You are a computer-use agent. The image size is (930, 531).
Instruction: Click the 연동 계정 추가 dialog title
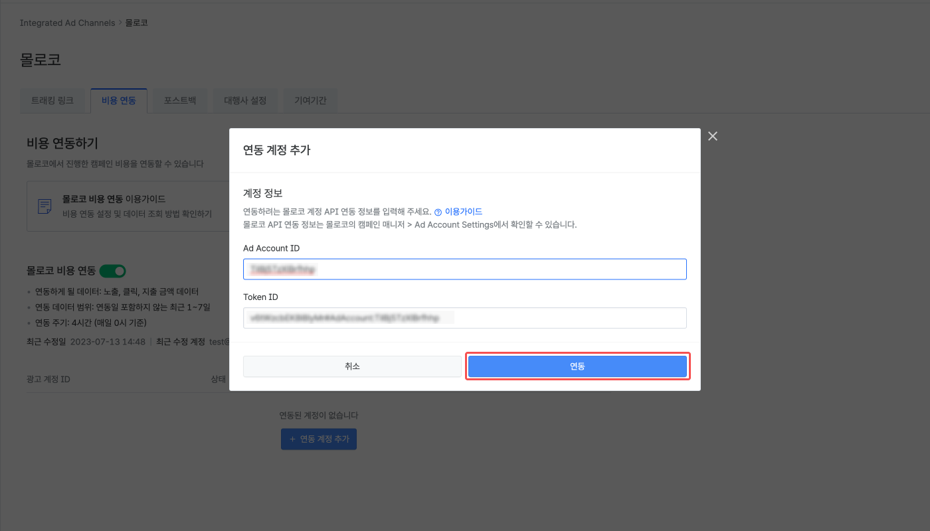[x=277, y=151]
